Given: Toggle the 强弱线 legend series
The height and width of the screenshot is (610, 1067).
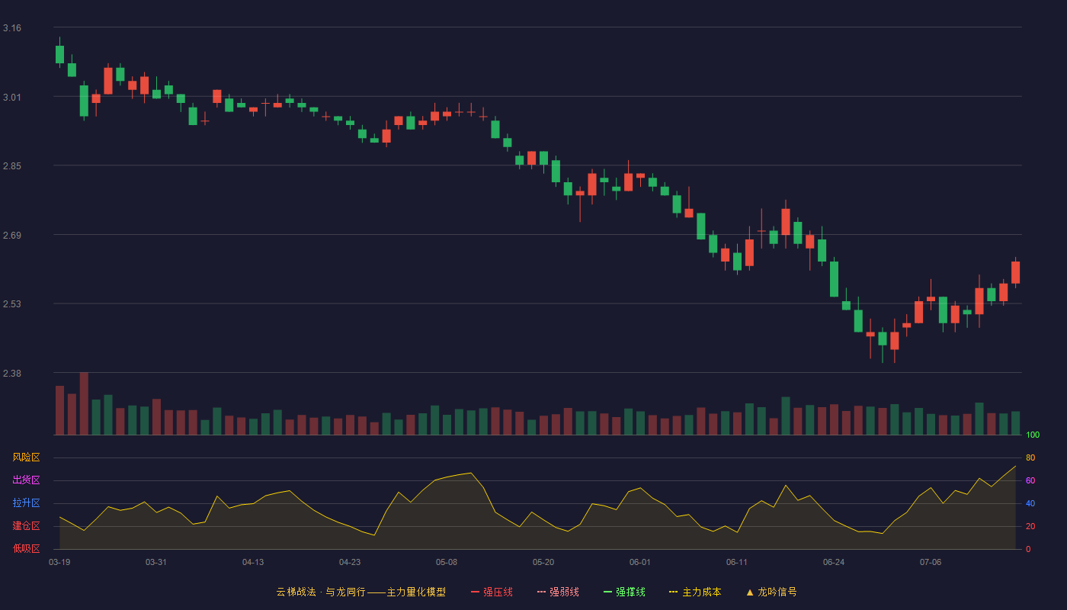Looking at the screenshot, I should coord(558,592).
